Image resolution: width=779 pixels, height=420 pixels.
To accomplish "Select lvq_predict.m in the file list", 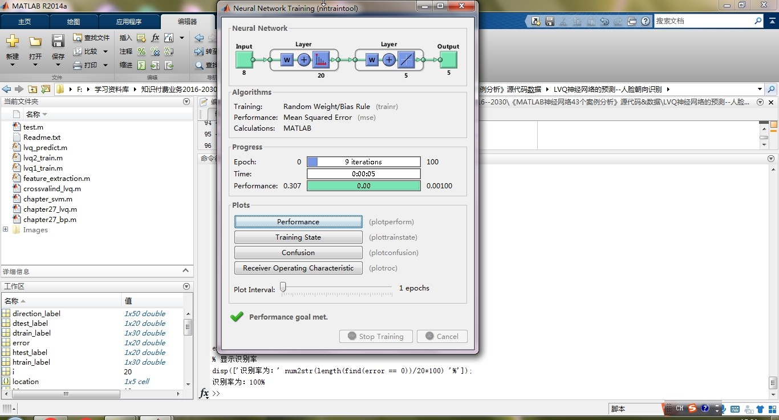I will pyautogui.click(x=45, y=147).
